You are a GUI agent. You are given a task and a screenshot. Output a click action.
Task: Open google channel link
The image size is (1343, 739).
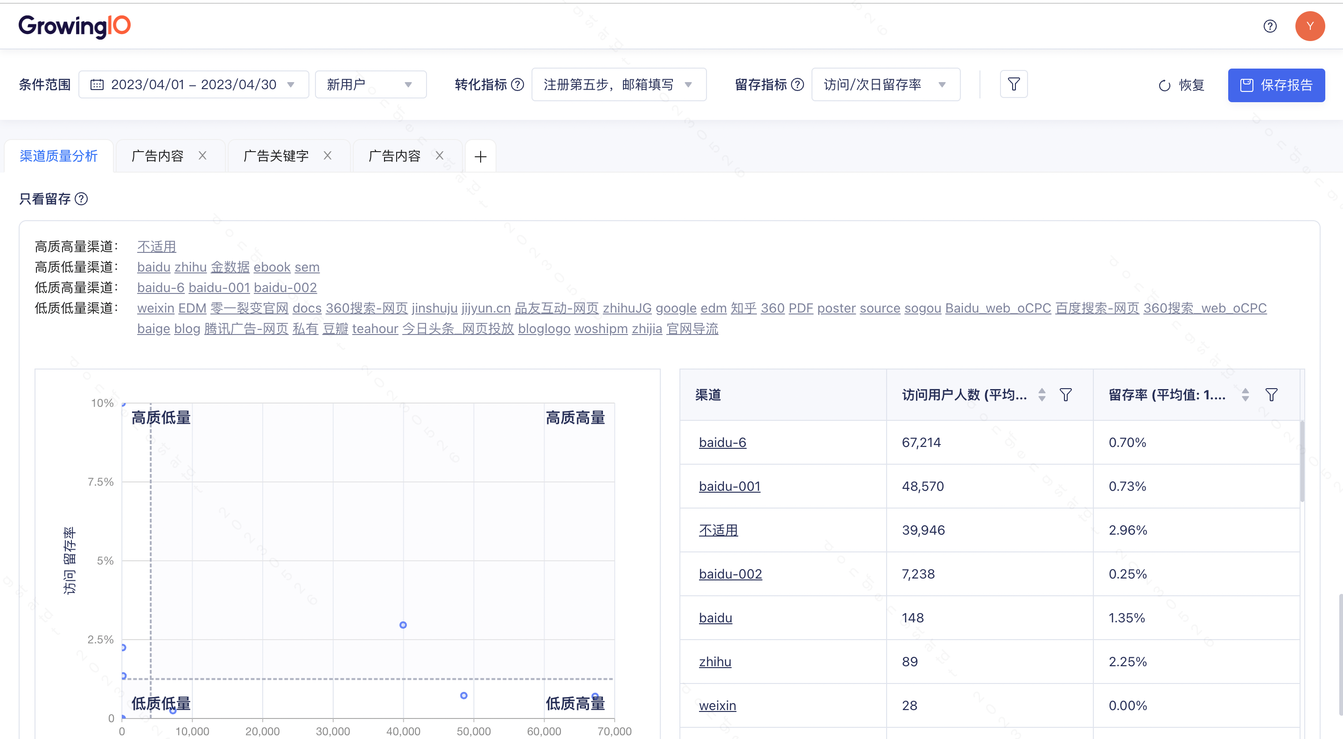click(676, 308)
